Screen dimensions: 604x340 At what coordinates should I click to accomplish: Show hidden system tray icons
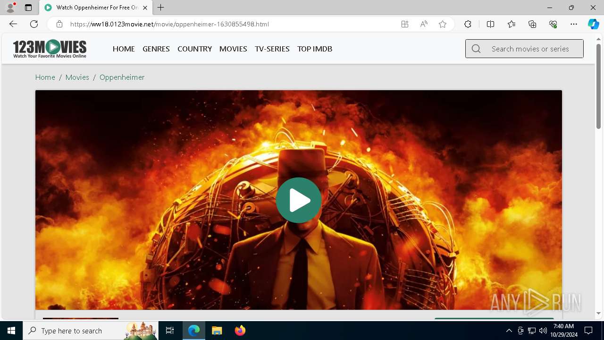coord(509,331)
